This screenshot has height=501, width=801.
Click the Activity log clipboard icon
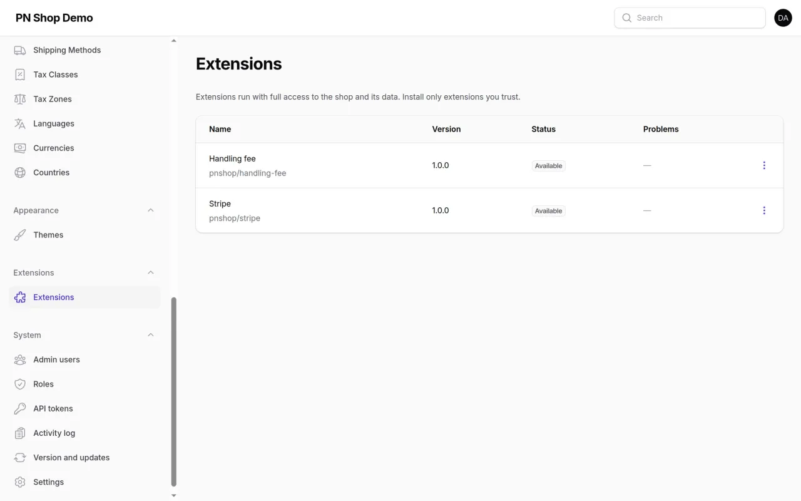click(x=20, y=433)
